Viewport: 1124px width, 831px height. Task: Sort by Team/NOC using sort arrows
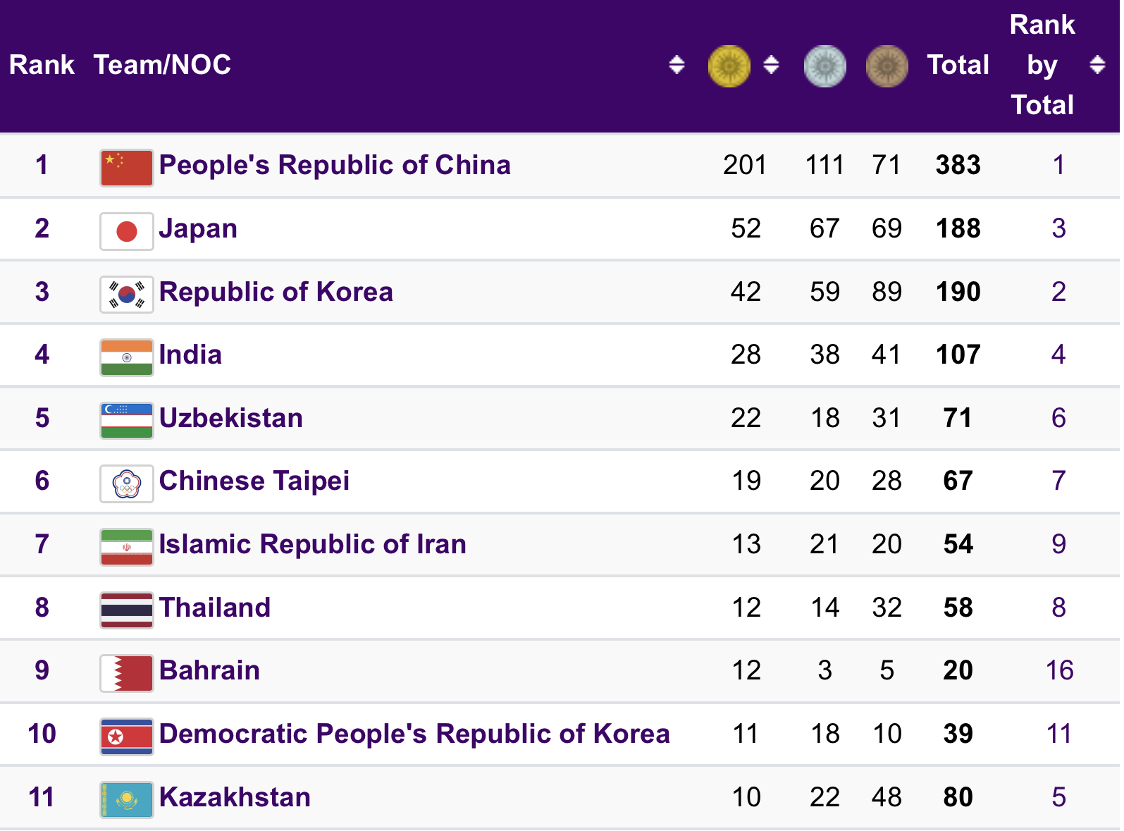pyautogui.click(x=677, y=65)
